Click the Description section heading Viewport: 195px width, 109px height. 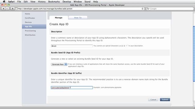[x=57, y=31]
